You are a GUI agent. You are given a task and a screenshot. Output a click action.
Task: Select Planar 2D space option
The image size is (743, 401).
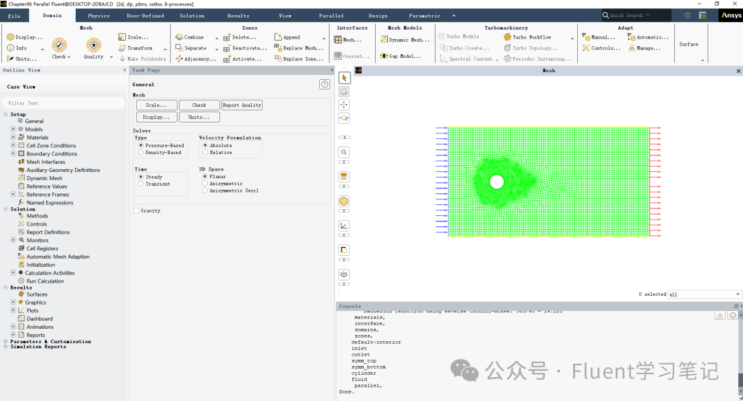click(205, 176)
